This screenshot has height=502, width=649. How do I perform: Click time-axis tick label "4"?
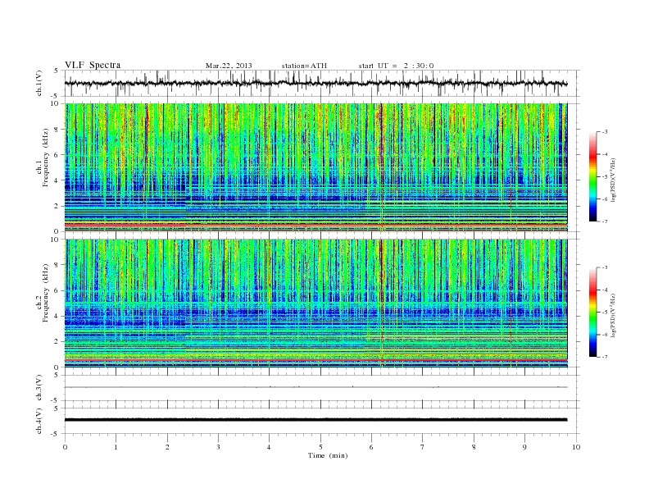(x=269, y=447)
